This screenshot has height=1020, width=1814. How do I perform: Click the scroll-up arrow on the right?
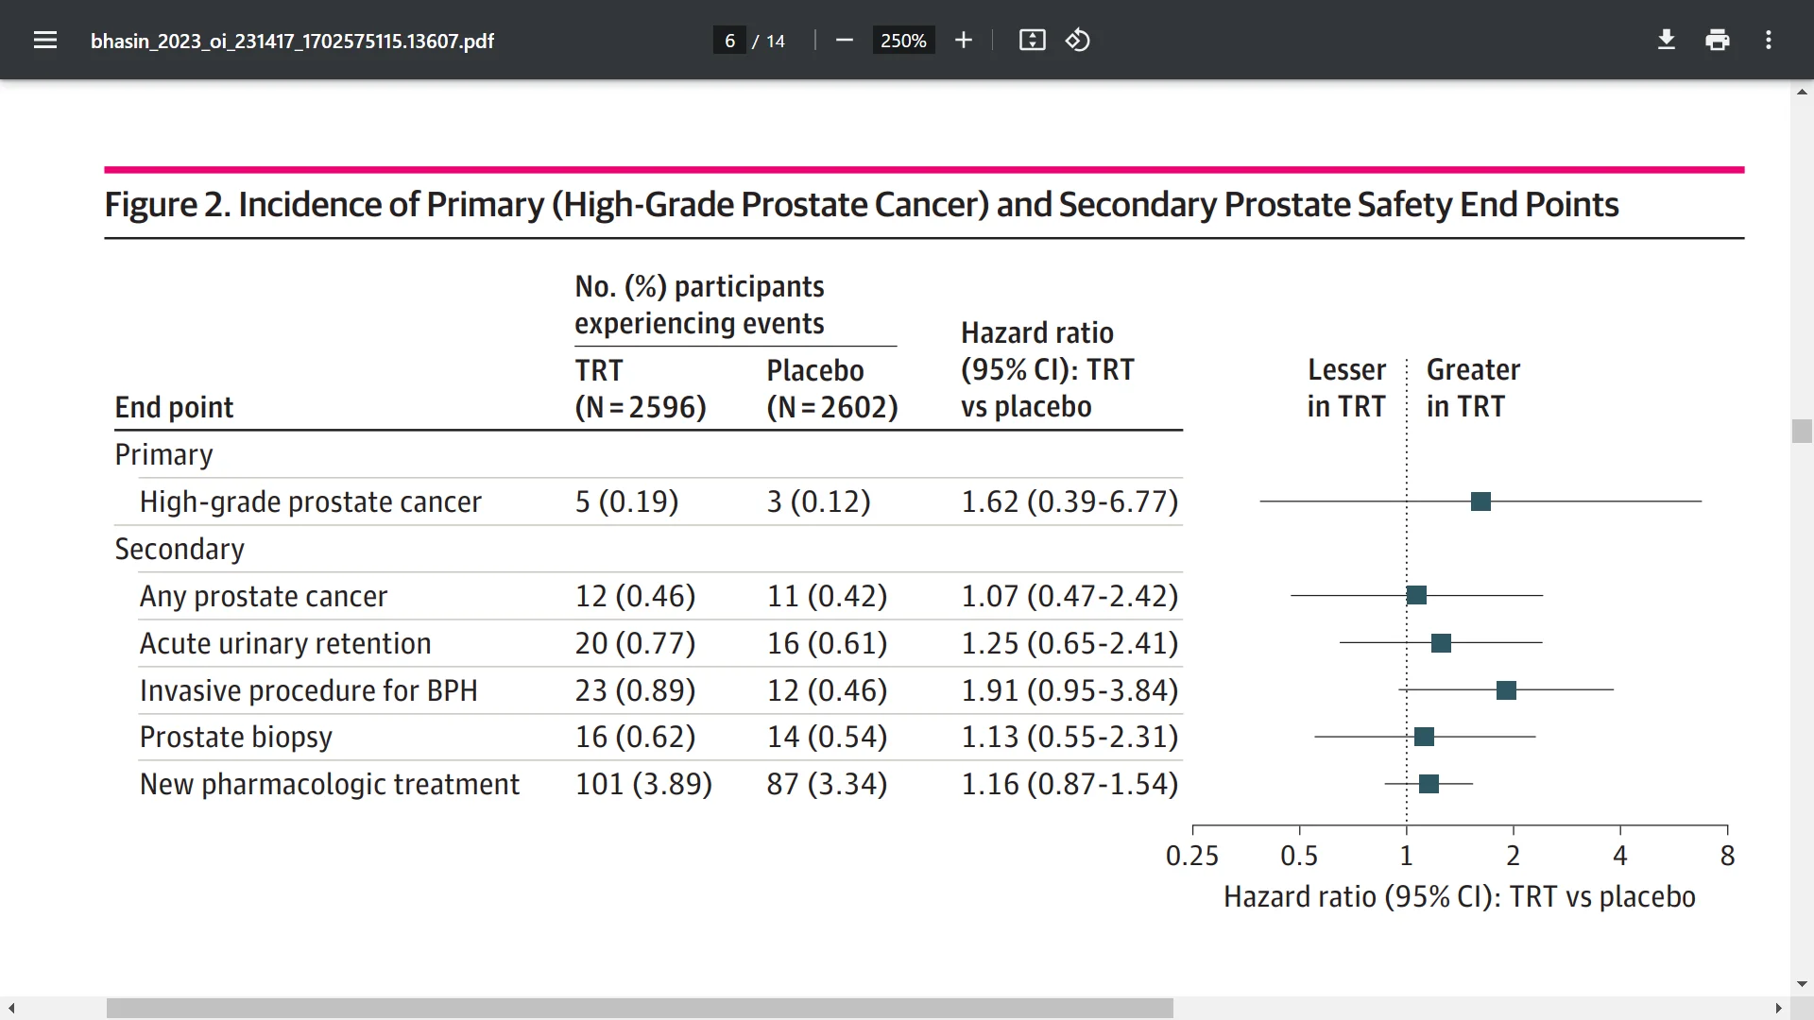1802,92
